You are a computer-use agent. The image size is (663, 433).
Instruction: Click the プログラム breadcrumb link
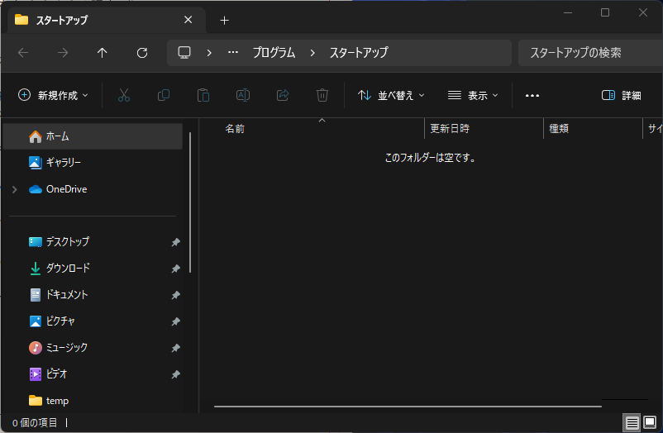point(273,53)
